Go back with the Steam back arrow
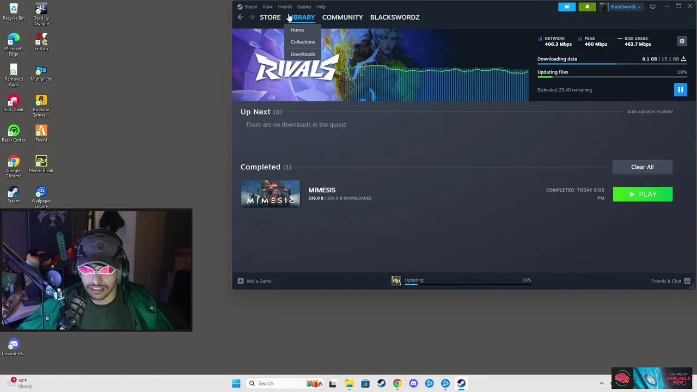The image size is (697, 392). (x=240, y=17)
